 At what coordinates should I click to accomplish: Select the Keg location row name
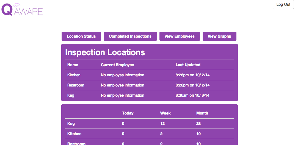(71, 95)
